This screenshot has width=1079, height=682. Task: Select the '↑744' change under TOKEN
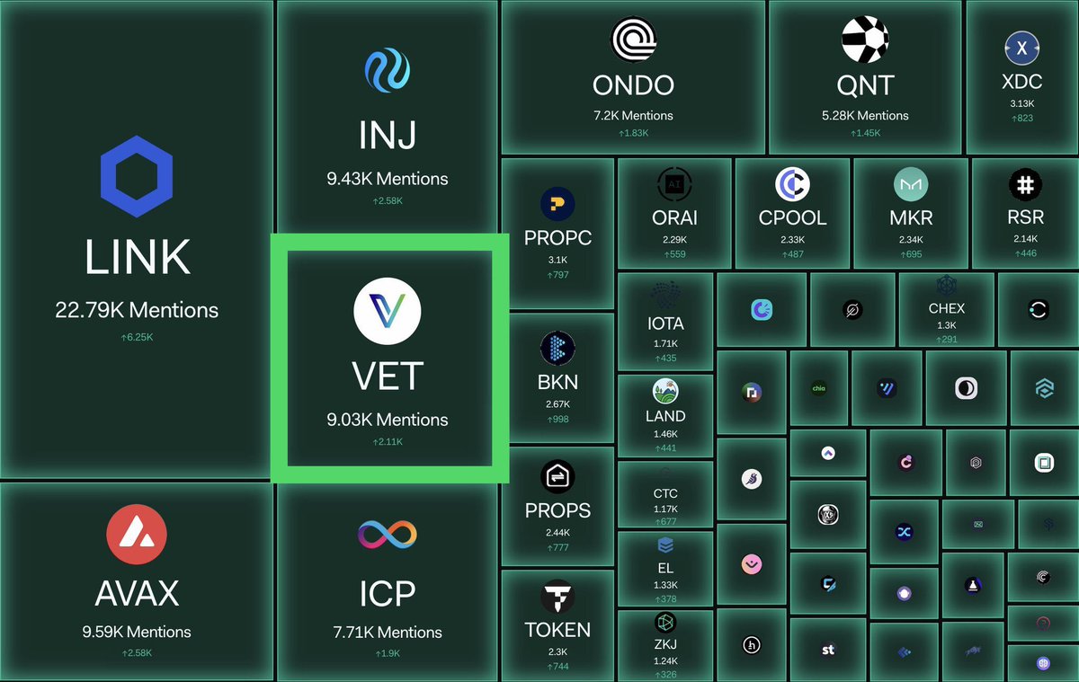[x=557, y=666]
